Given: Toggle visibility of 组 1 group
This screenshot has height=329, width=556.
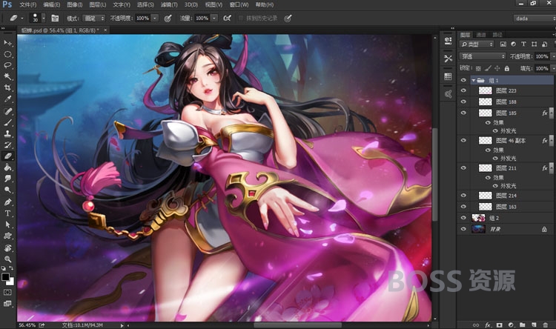Looking at the screenshot, I should 463,80.
